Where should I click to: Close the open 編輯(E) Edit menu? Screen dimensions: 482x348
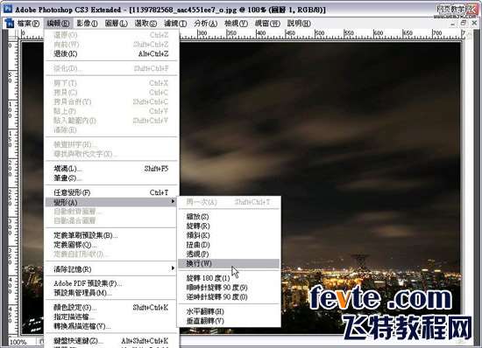click(58, 24)
